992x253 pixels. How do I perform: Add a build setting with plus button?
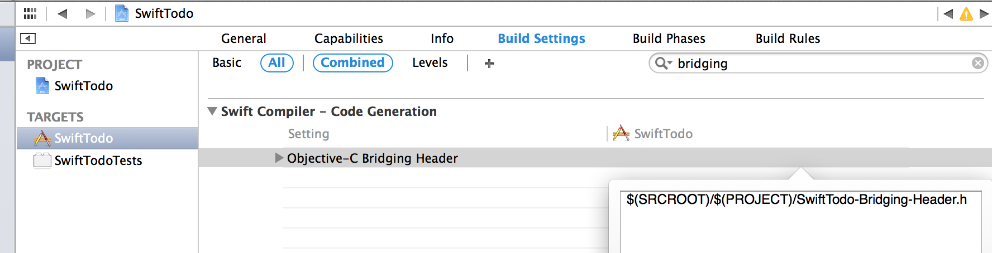[489, 64]
